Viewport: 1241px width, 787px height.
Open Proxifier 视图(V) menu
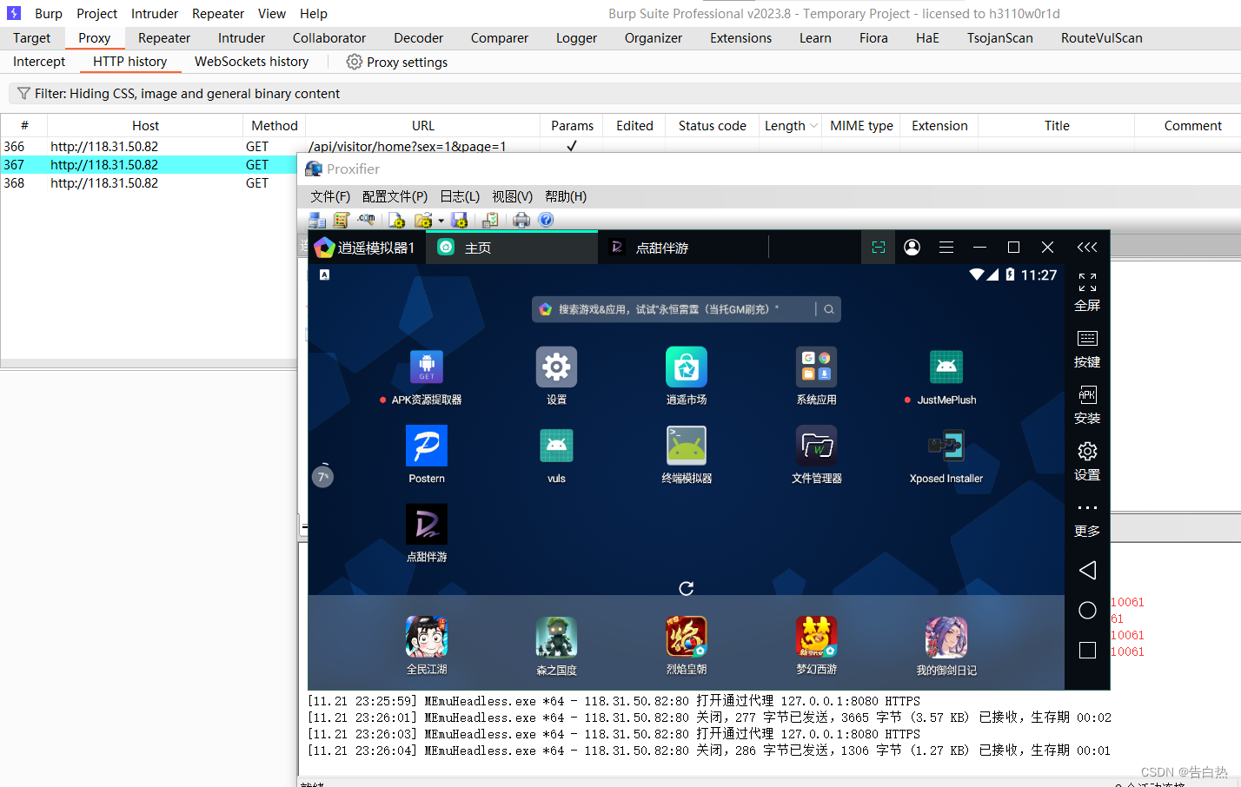[513, 196]
